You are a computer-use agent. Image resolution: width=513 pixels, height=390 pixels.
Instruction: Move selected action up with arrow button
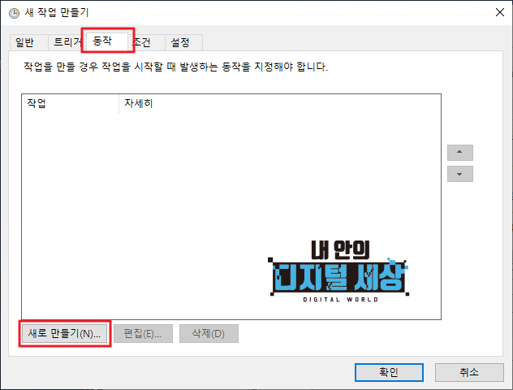pos(459,152)
